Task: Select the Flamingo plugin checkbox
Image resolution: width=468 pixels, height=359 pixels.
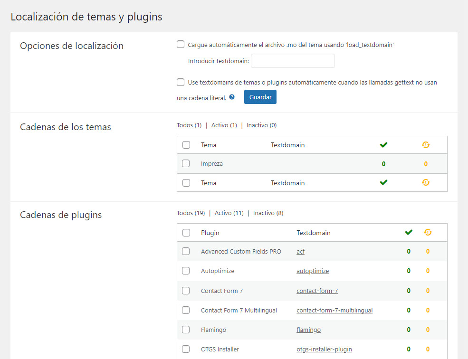Action: click(186, 330)
